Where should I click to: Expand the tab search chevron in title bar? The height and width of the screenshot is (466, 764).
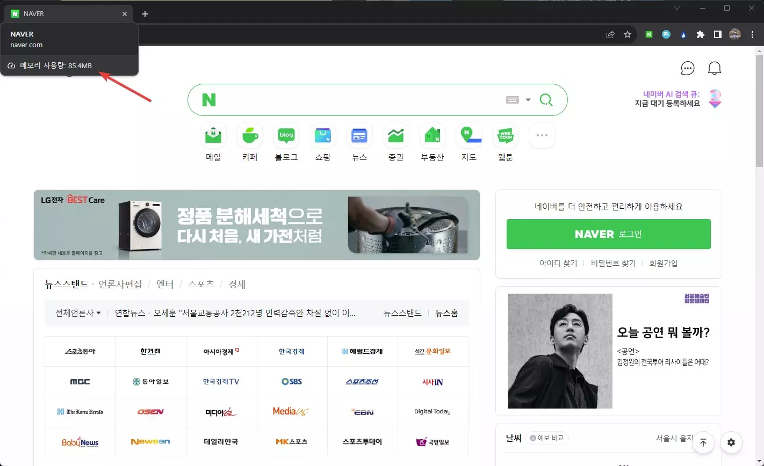677,8
